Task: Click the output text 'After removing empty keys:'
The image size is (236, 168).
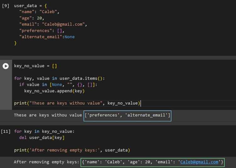Action: 47,162
